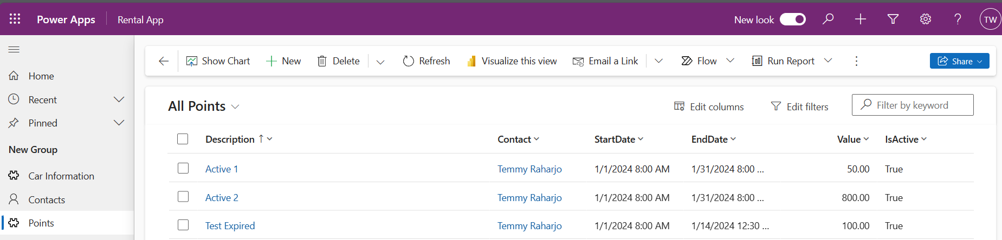Screen dimensions: 1002x240
Task: Go back using the left arrow
Action: pyautogui.click(x=164, y=61)
